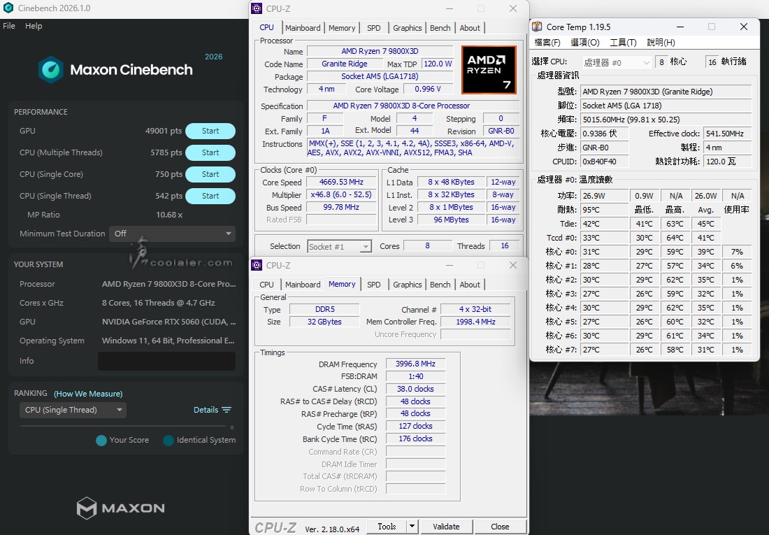
Task: Click the Your Score legend circle
Action: click(101, 441)
